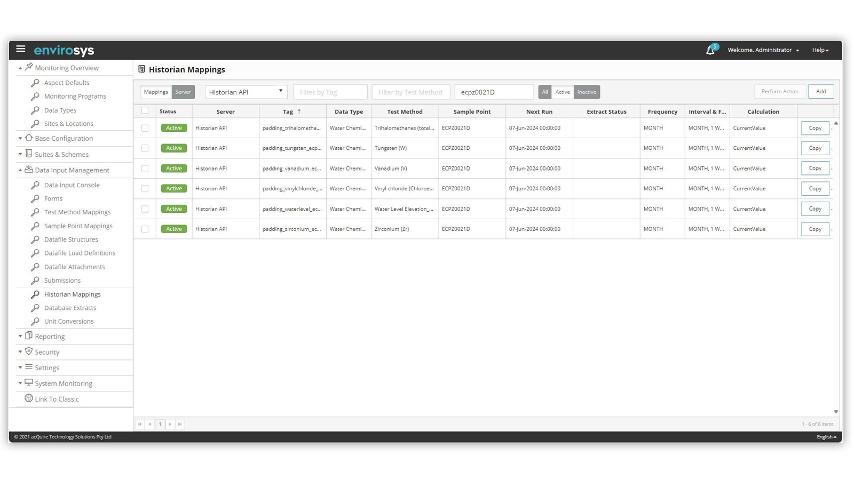Viewport: 854px width, 480px height.
Task: Open Database Extracts in the sidebar
Action: 70,308
